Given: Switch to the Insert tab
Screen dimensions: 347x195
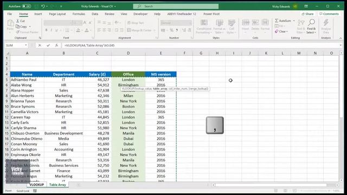Looking at the screenshot, I should (x=38, y=14).
